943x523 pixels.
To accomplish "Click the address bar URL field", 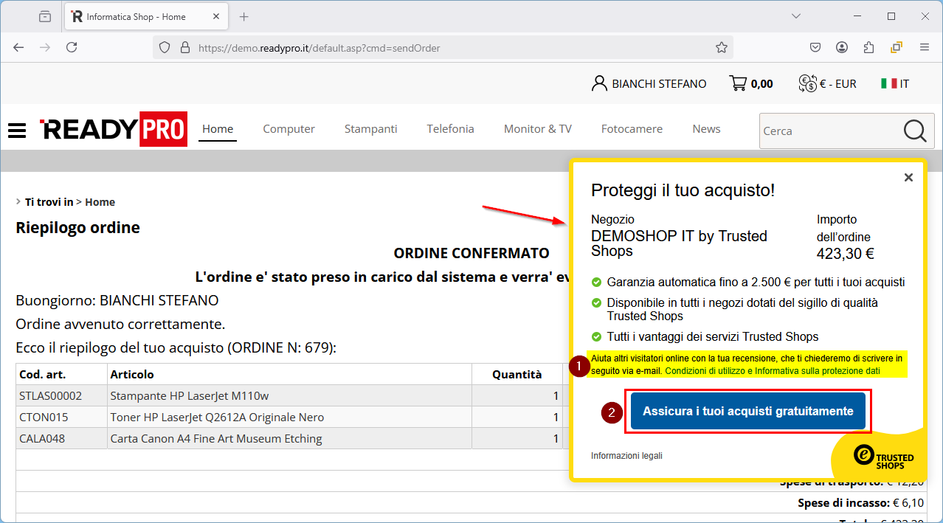I will click(x=443, y=48).
